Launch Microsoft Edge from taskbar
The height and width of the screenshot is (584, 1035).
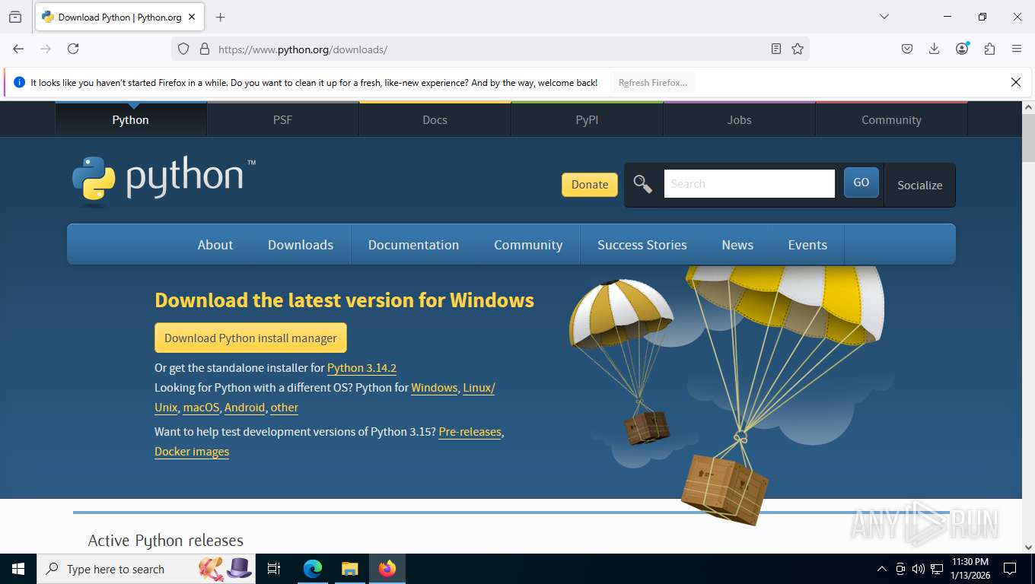point(313,569)
